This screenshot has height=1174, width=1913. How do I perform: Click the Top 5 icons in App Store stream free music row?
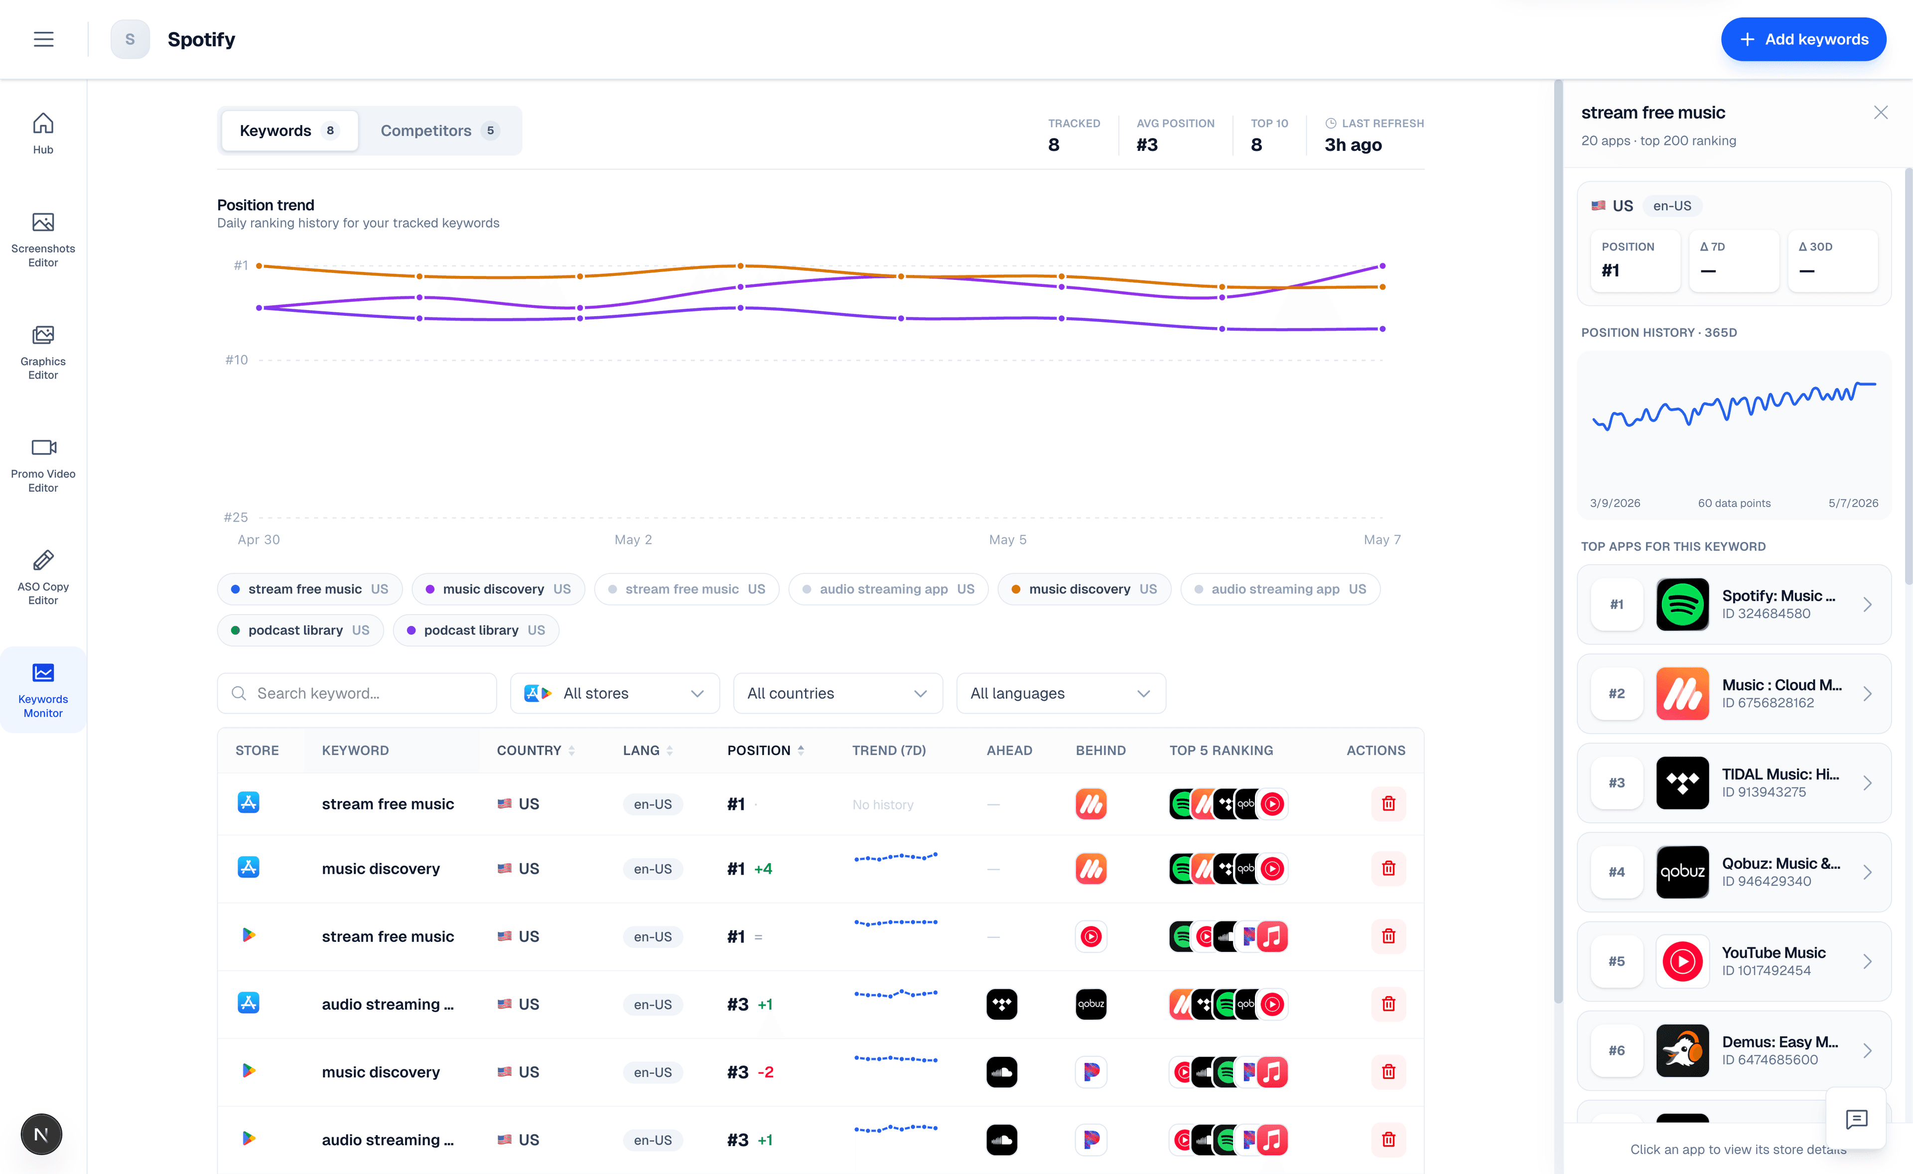(x=1228, y=804)
